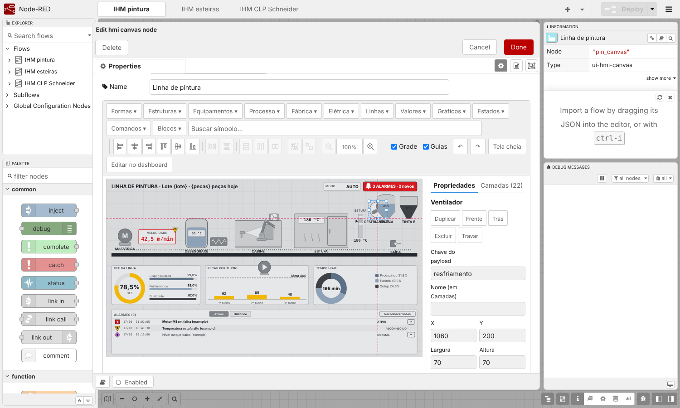Open the main hamburger menu

tap(669, 9)
